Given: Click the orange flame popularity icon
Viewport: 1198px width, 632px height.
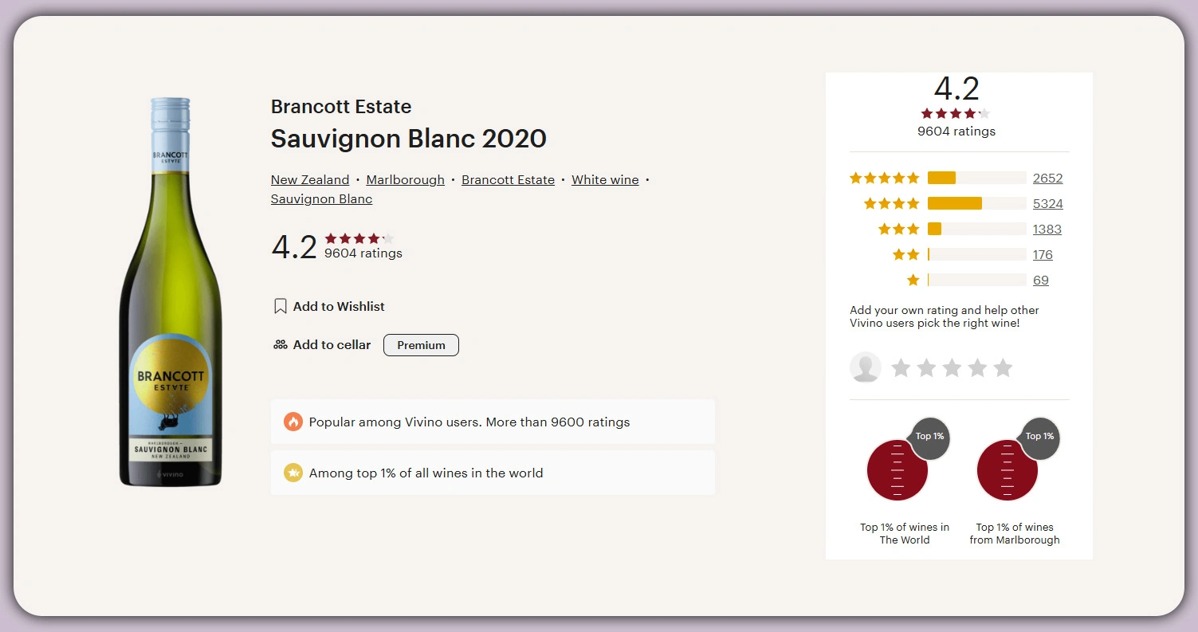Looking at the screenshot, I should [x=293, y=422].
